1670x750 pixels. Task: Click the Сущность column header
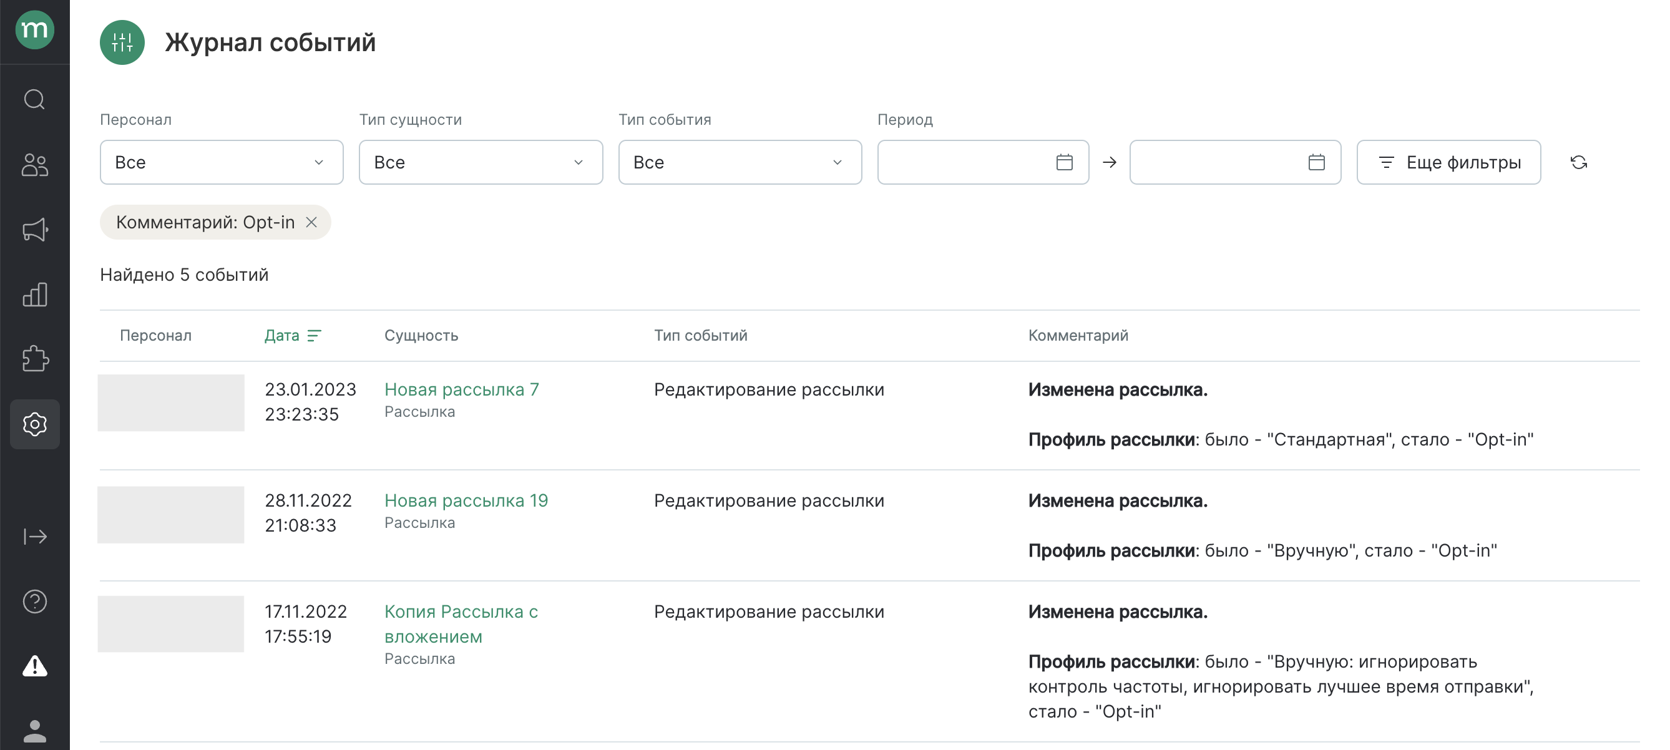tap(421, 336)
